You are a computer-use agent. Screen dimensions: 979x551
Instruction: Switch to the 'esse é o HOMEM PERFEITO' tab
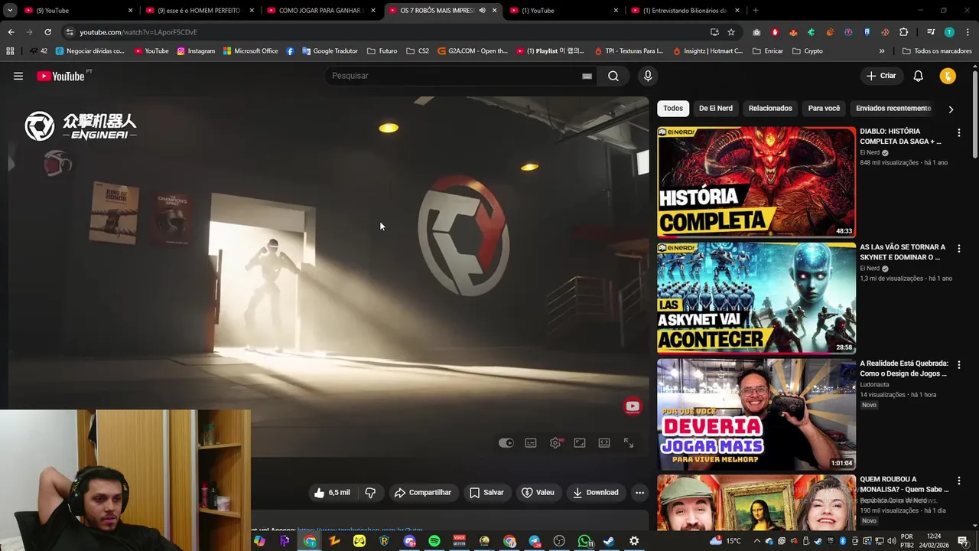coord(200,11)
